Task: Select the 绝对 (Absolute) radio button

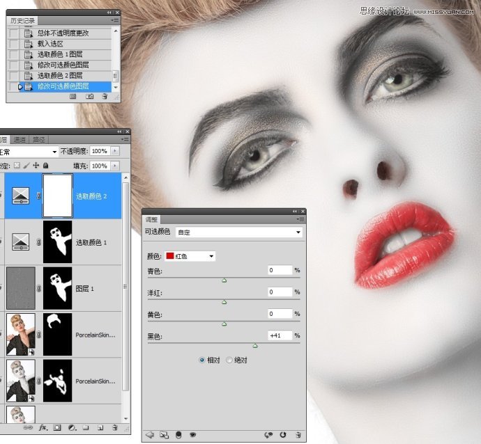Action: click(x=229, y=360)
